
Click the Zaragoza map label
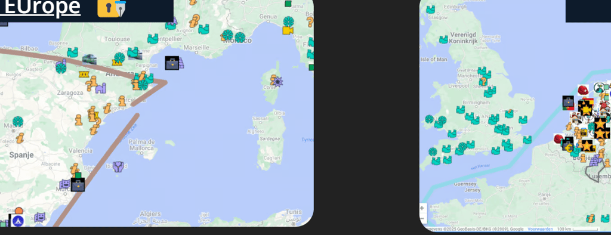coord(70,93)
